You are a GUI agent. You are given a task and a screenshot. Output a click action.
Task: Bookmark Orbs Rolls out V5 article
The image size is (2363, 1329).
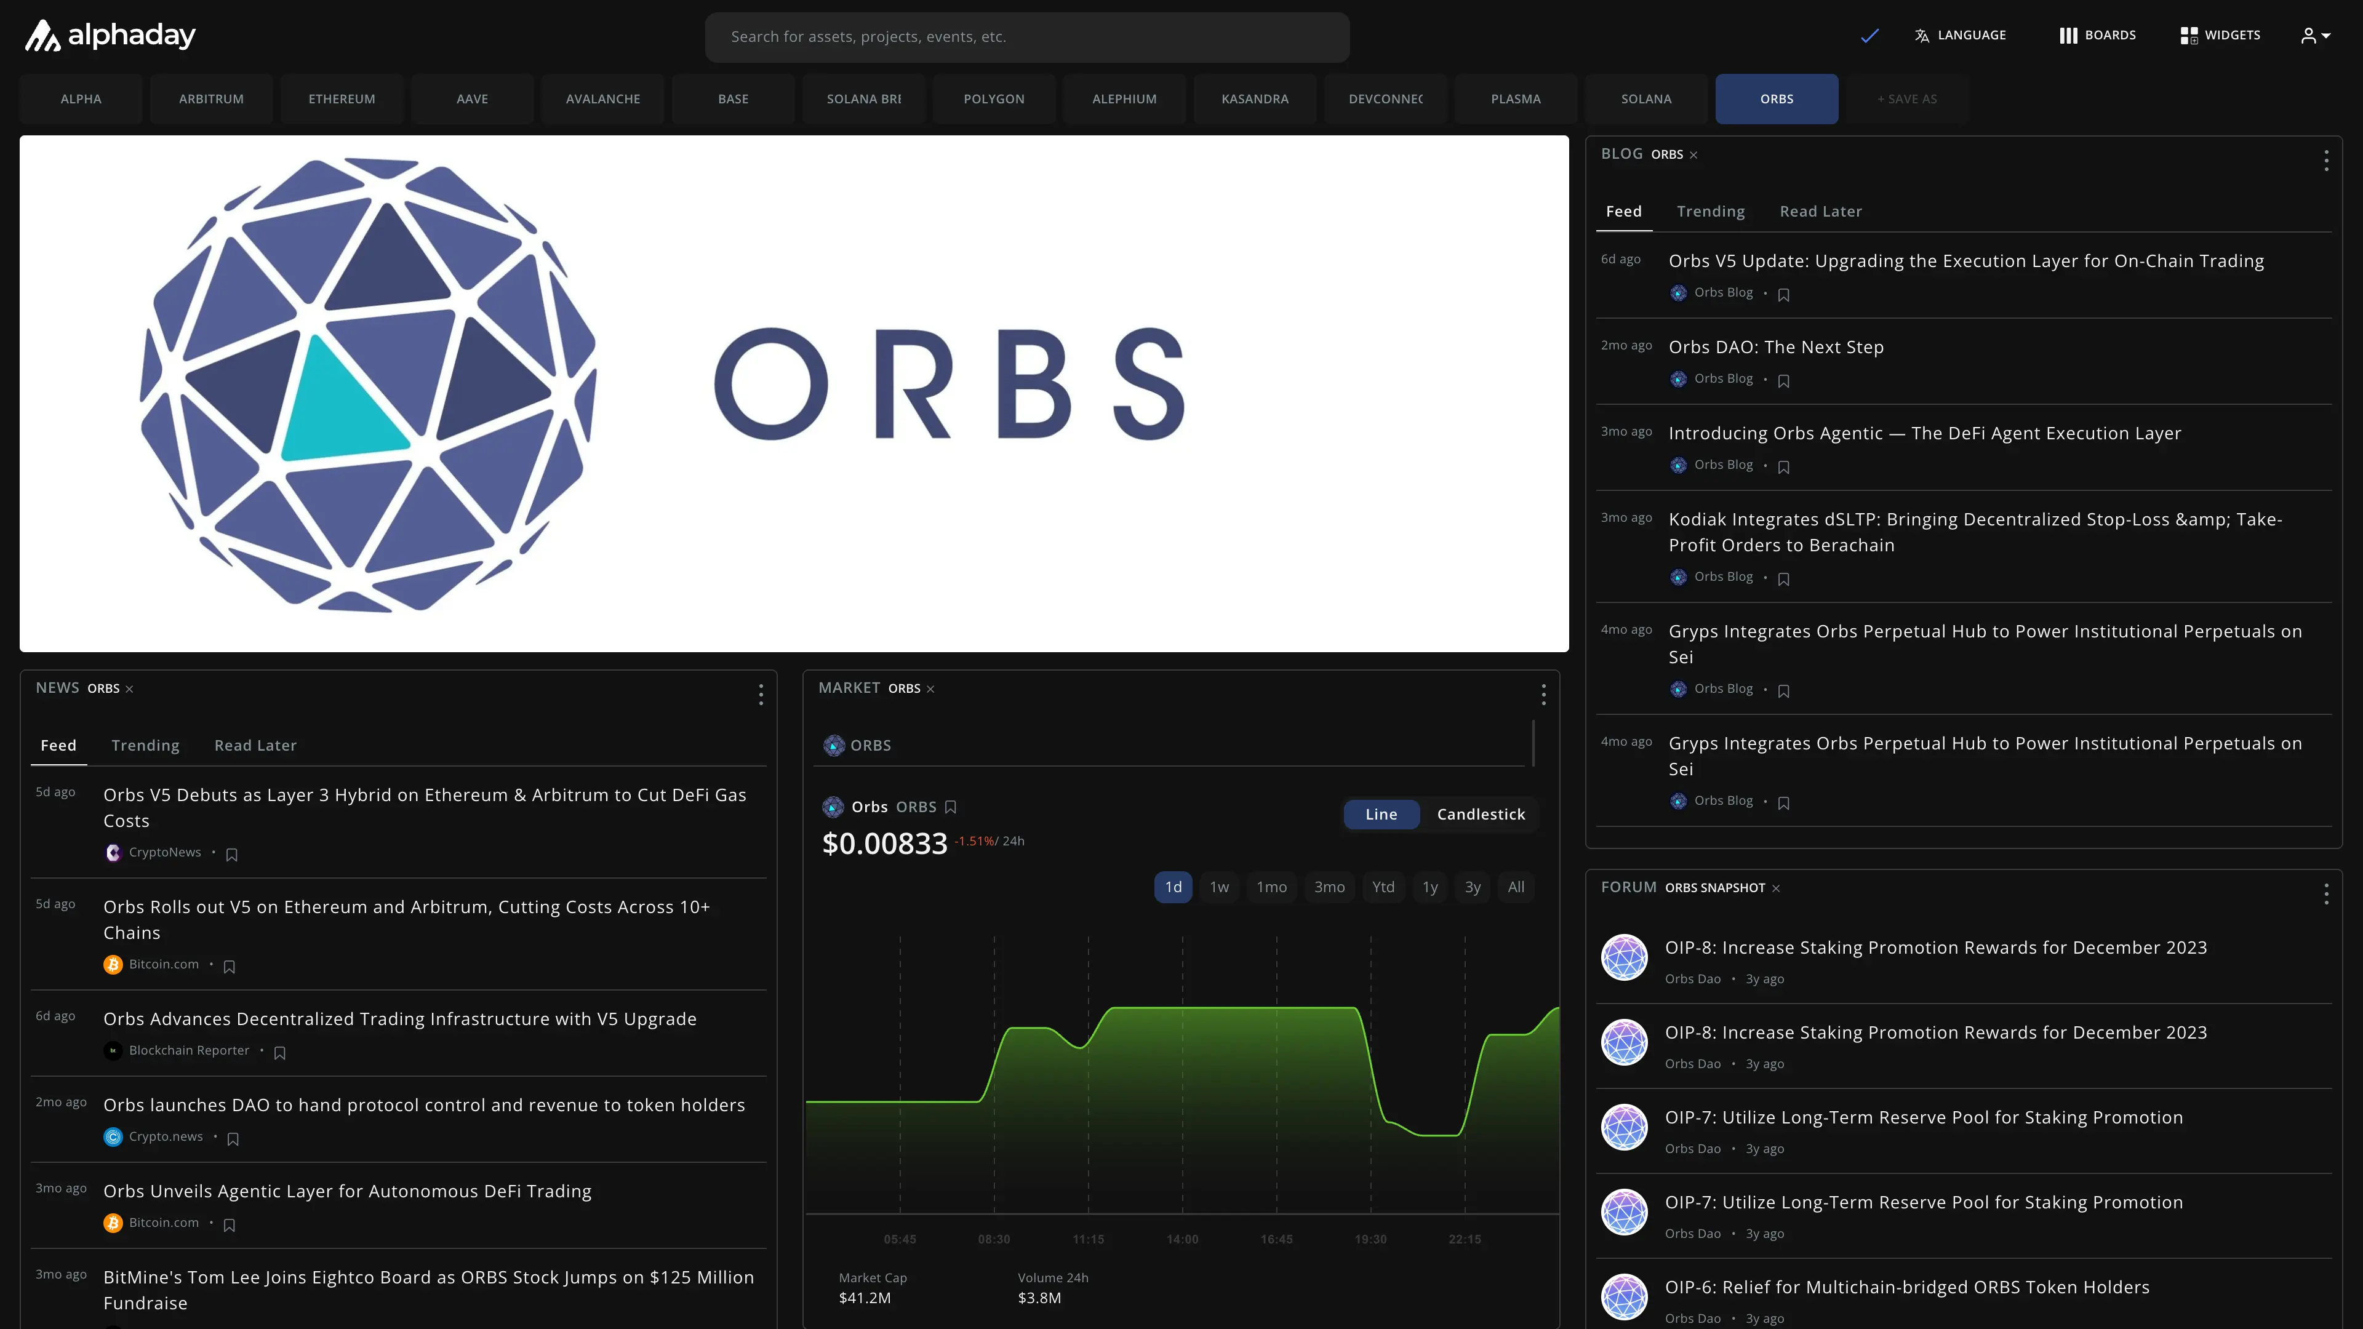(230, 966)
